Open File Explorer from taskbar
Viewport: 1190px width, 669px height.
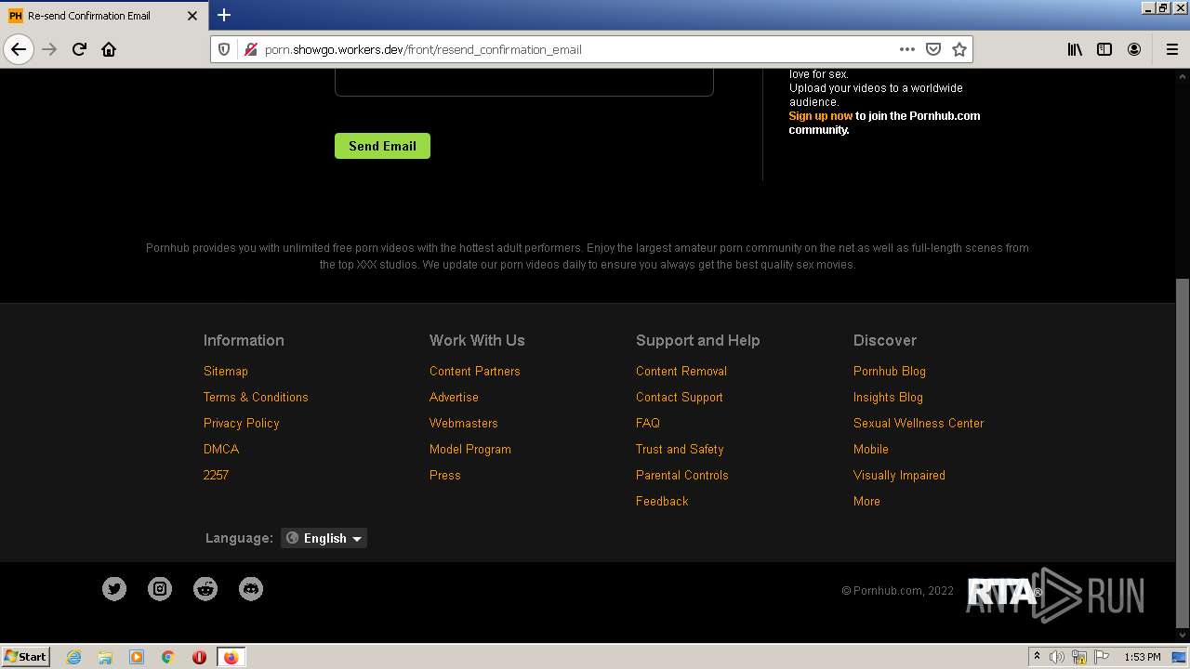[x=105, y=657]
